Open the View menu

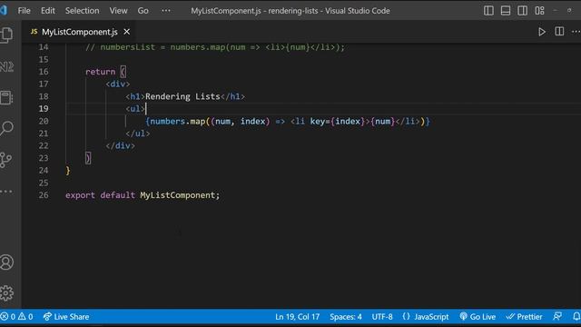coord(118,11)
